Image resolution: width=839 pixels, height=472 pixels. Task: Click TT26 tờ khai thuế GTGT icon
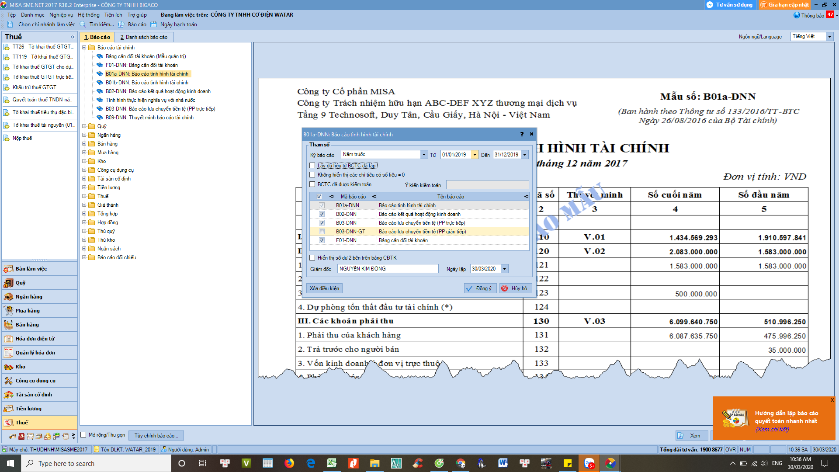pos(7,47)
